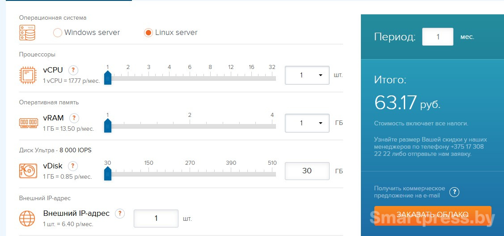The height and width of the screenshot is (236, 504).
Task: Click the 4 mark on vRAM scale
Action: pyautogui.click(x=272, y=115)
